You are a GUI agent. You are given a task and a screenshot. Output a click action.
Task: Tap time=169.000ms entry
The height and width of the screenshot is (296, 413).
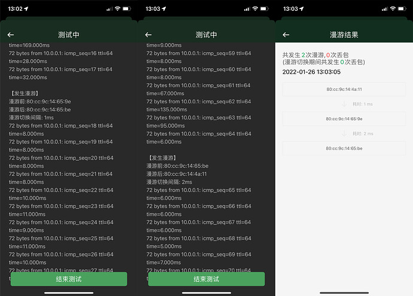point(29,45)
